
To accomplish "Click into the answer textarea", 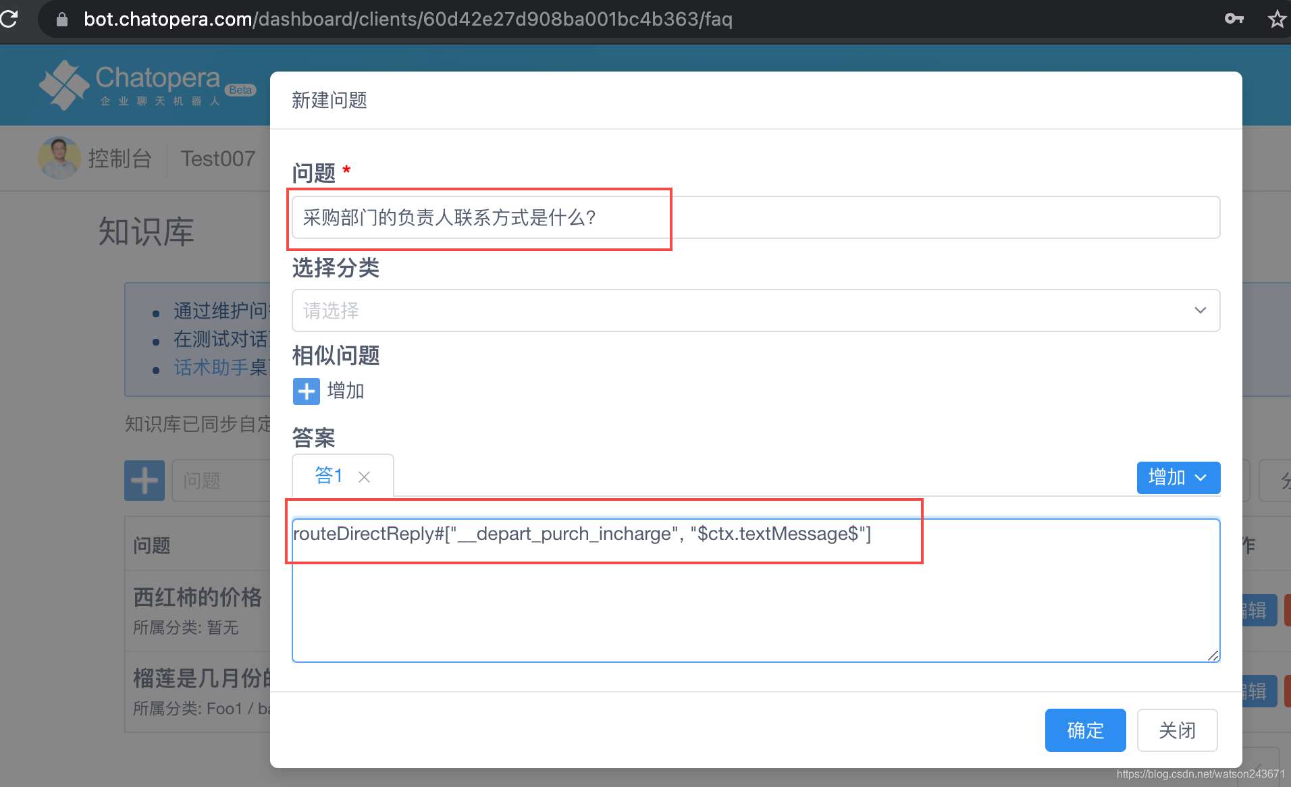I will [756, 591].
